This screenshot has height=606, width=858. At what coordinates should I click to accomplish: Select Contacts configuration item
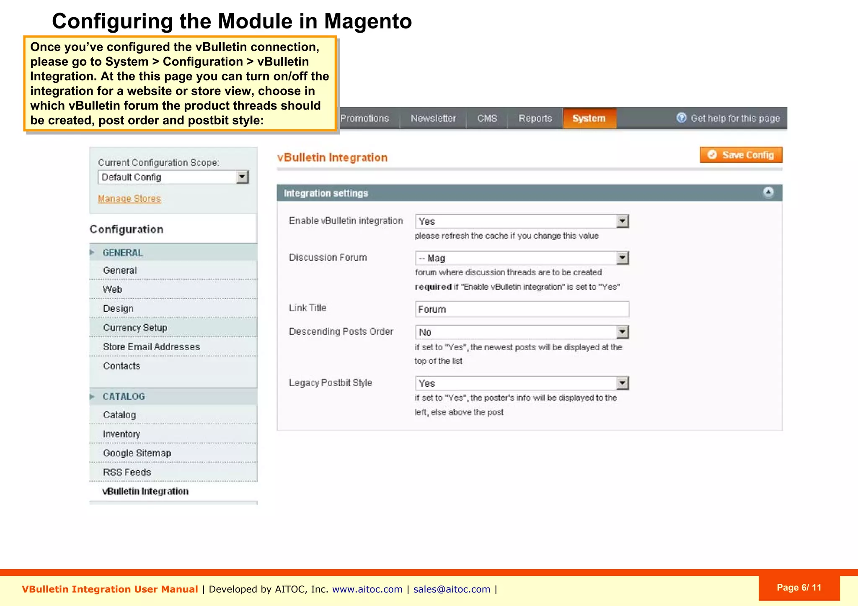[x=173, y=366]
